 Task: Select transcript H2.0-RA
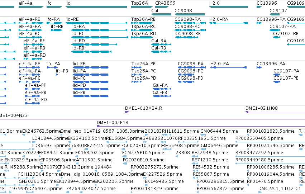229,23
